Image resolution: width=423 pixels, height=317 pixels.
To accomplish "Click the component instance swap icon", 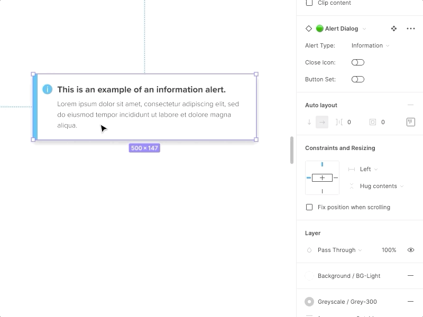I will [393, 29].
